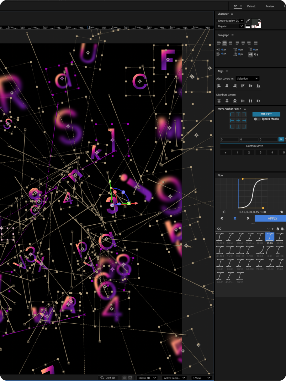Click the text fill color swatch
This screenshot has height=381, width=286.
[254, 22]
